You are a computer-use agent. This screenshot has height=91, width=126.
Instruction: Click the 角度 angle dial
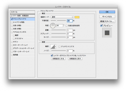(x=53, y=25)
